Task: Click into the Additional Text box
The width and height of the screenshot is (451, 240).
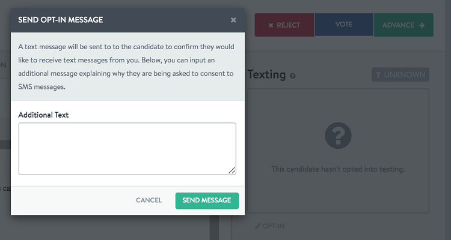Action: [127, 149]
